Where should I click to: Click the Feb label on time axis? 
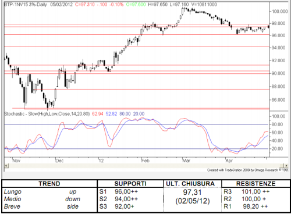click(145, 160)
